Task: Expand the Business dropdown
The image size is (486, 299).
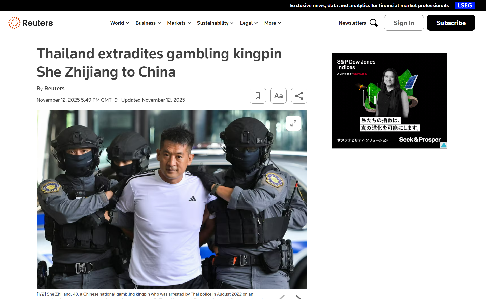Action: coord(148,23)
